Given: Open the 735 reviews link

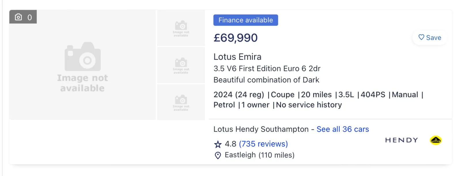Looking at the screenshot, I should (263, 144).
